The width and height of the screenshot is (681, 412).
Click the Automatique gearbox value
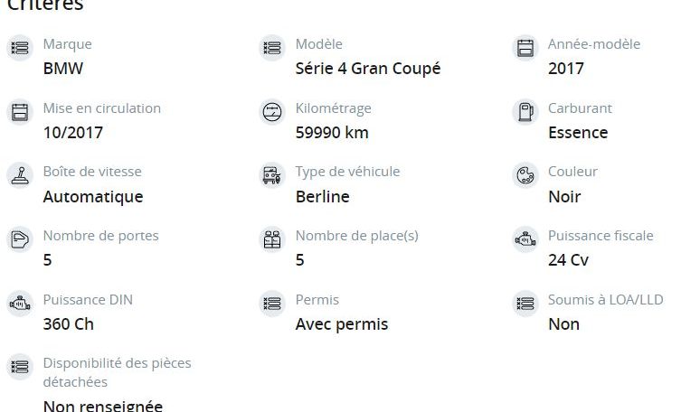[93, 197]
